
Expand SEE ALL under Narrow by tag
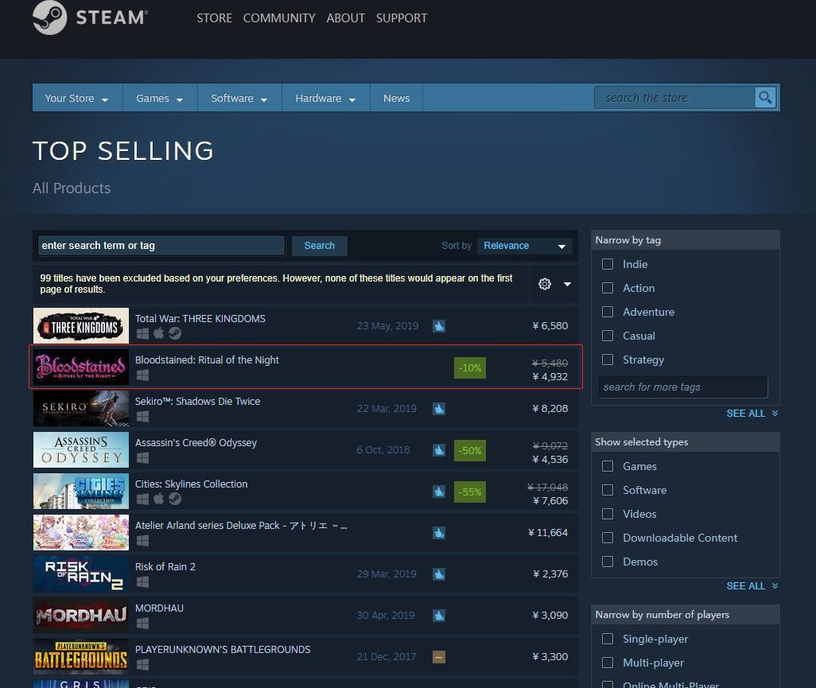pos(752,414)
